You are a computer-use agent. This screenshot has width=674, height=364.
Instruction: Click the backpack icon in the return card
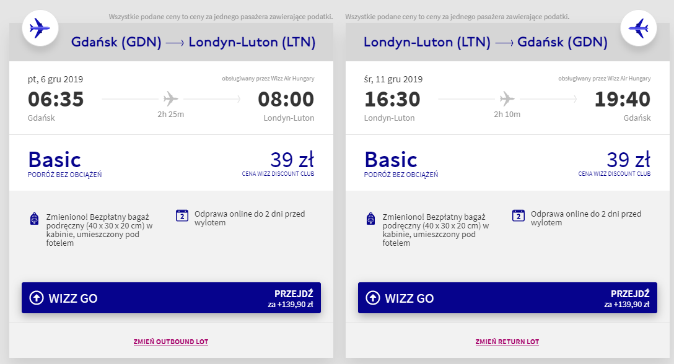pyautogui.click(x=371, y=219)
